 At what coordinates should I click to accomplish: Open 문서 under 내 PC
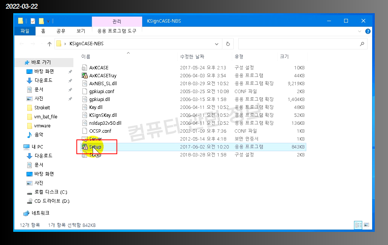(39, 165)
